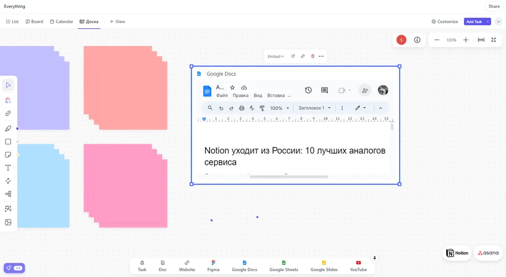The height and width of the screenshot is (277, 506).
Task: Select the pen drawing tool
Action: point(8,129)
